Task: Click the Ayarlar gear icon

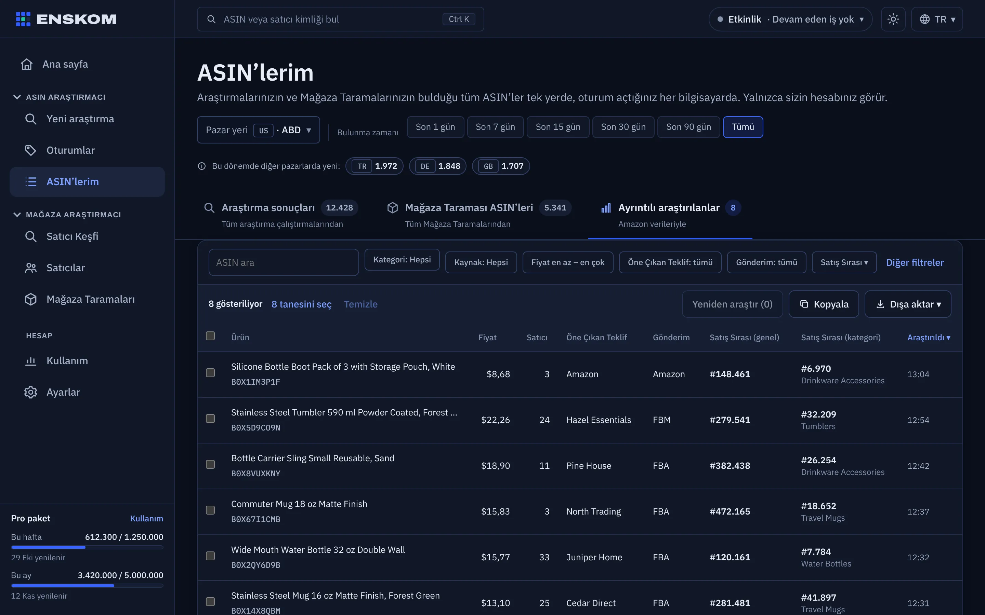Action: point(31,392)
